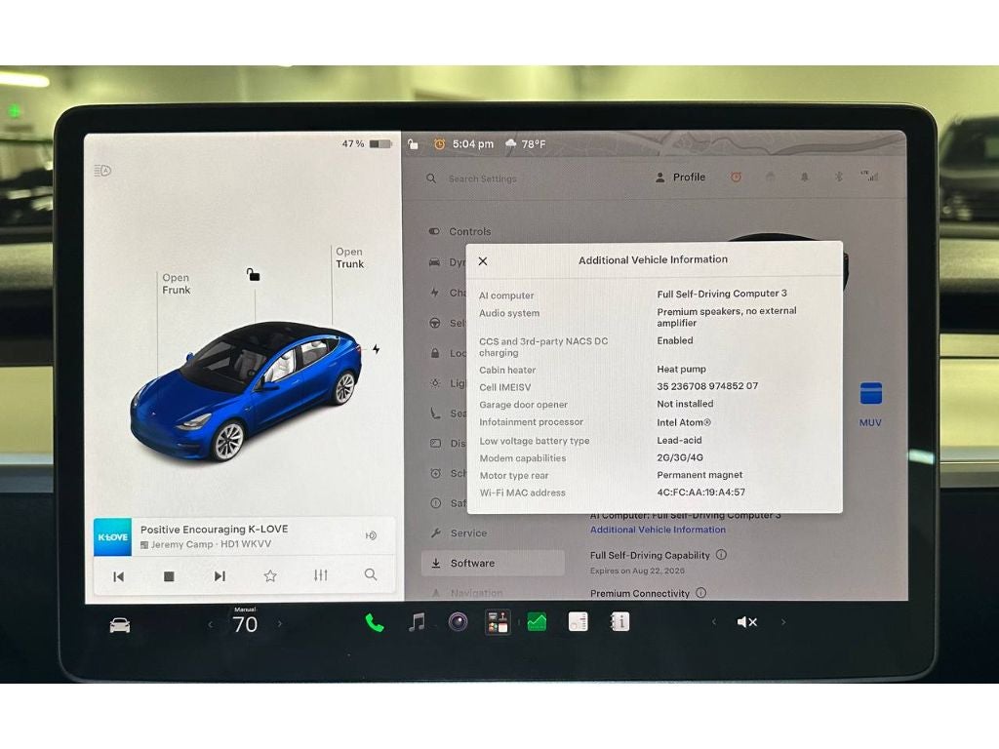
Task: Unmute audio using the muted speaker icon
Action: click(x=746, y=622)
